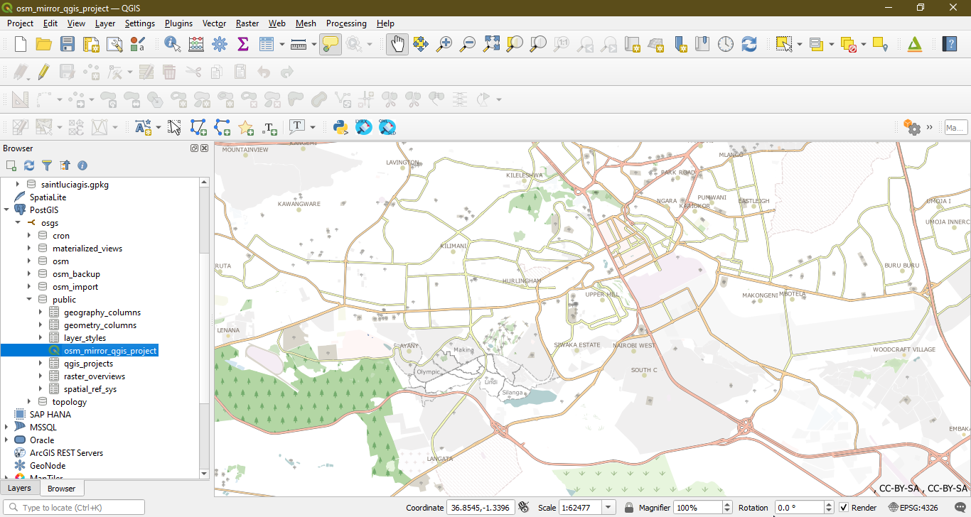Click the Type to locate search field
Viewport: 971px width, 517px height.
tap(74, 508)
